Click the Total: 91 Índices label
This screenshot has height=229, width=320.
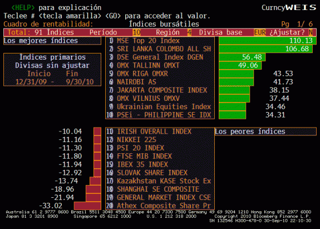(x=41, y=32)
